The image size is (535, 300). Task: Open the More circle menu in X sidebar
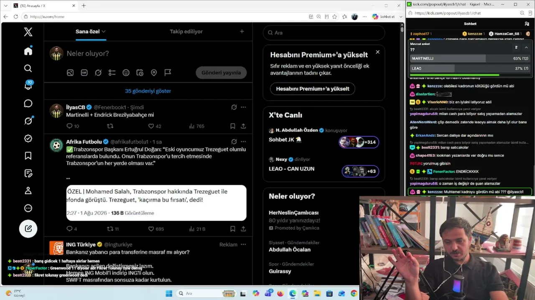[x=28, y=208]
